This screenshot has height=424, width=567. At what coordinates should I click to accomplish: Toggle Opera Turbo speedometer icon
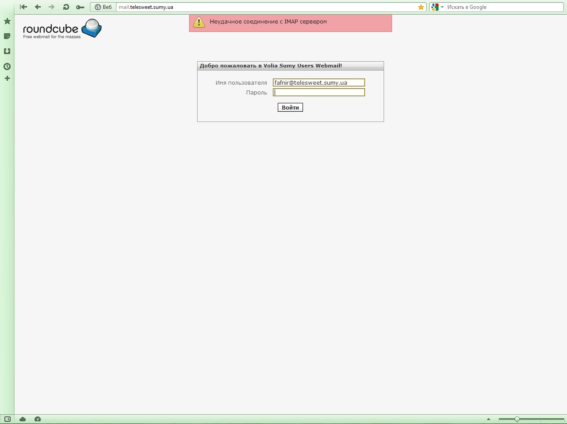(38, 419)
